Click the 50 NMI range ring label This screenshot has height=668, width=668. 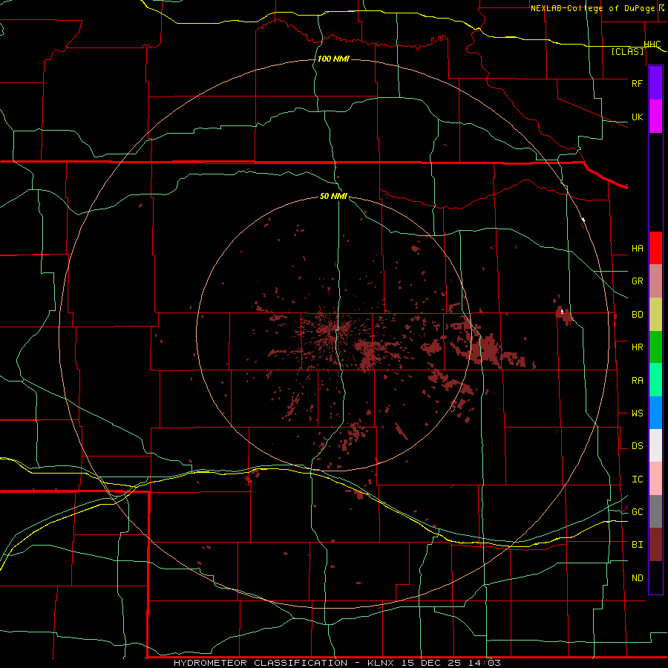[x=333, y=196]
